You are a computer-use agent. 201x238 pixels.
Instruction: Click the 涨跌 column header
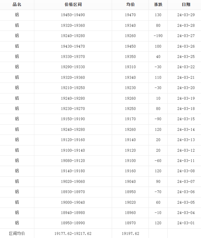pyautogui.click(x=158, y=5)
